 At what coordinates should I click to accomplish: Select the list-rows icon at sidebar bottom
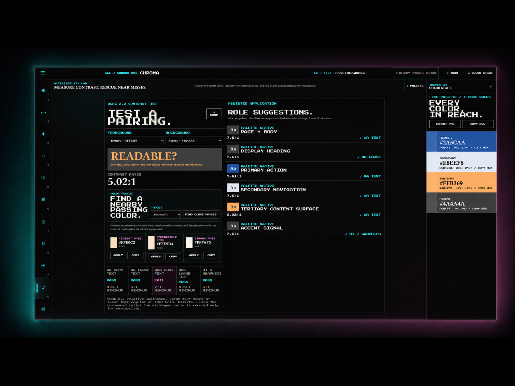(43, 309)
